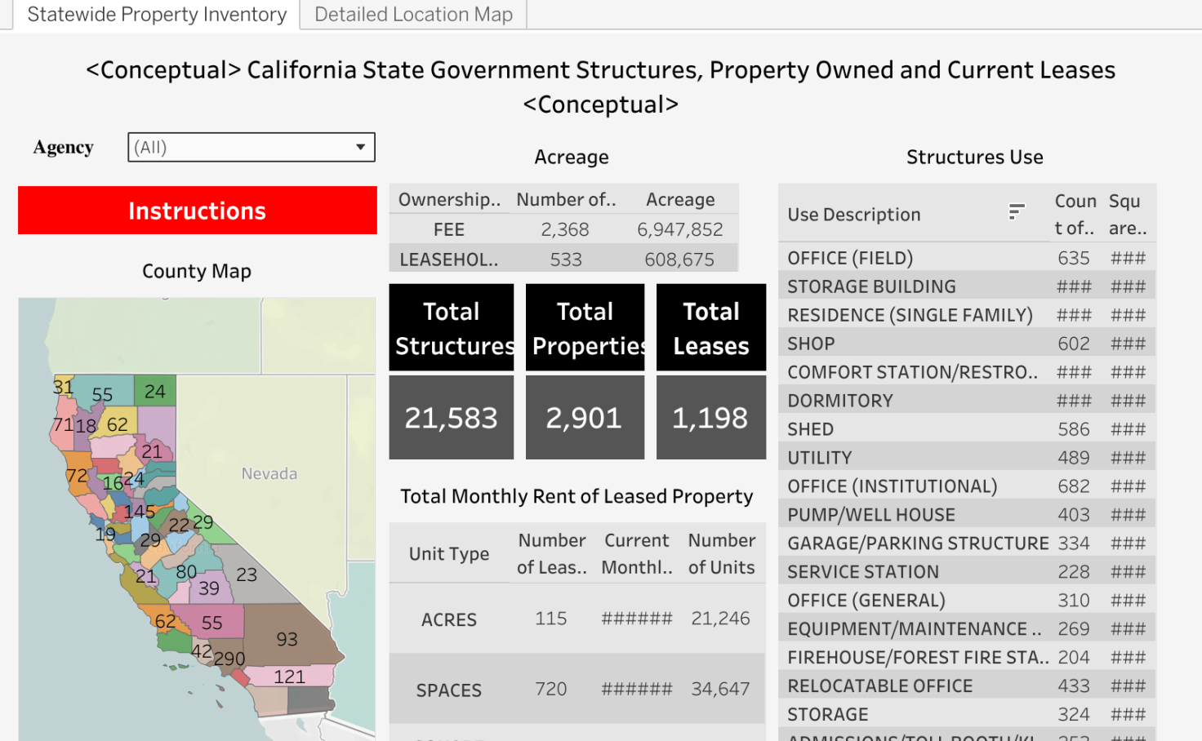Click the 21,246 number of units value

(720, 619)
